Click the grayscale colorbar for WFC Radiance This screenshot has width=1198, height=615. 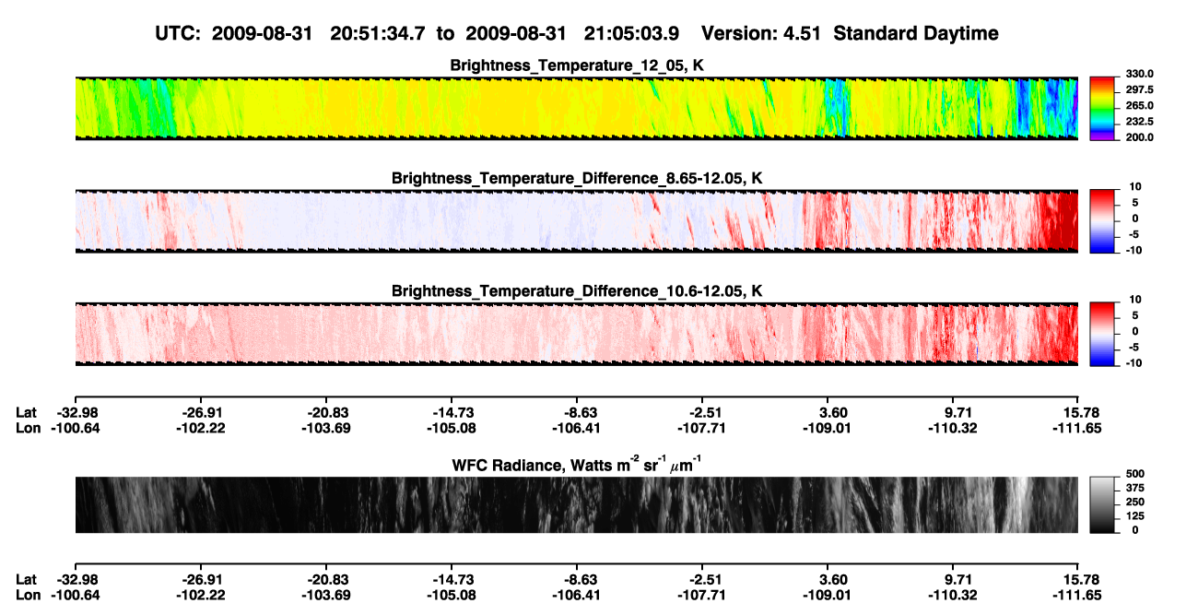click(1102, 504)
